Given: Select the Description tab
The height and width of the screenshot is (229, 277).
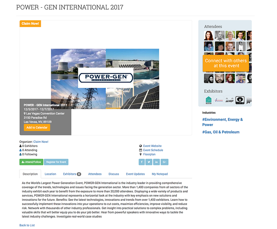Looking at the screenshot, I should [30, 174].
